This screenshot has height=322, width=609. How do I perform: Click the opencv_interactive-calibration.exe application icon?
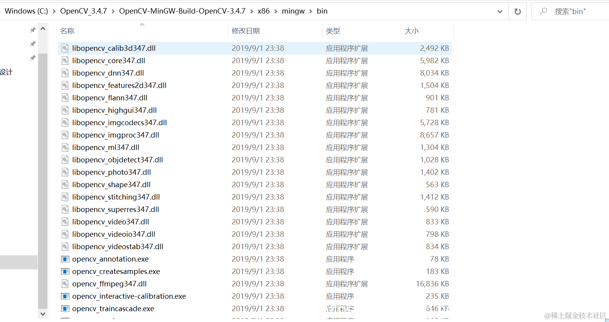[x=65, y=296]
